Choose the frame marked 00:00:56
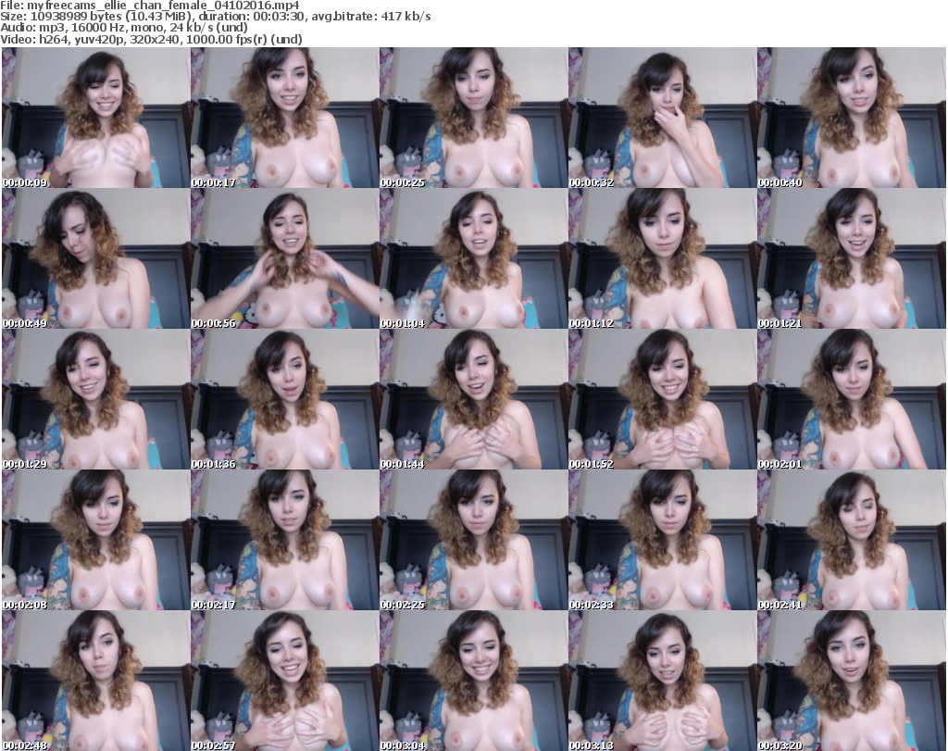This screenshot has height=751, width=948. point(285,258)
